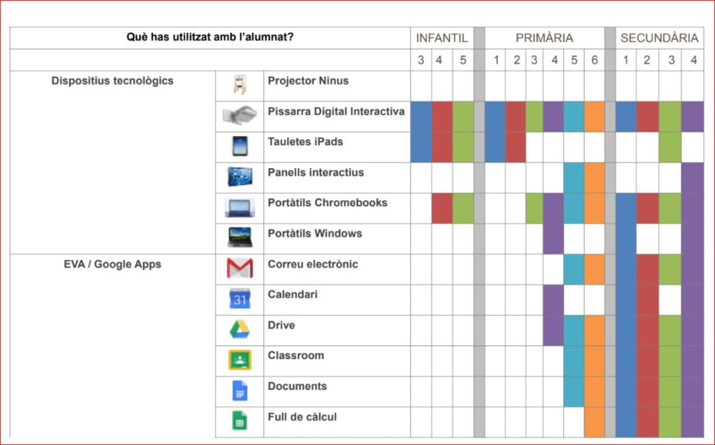Select the SECUNDÀRIA column header
715x445 pixels.
659,38
